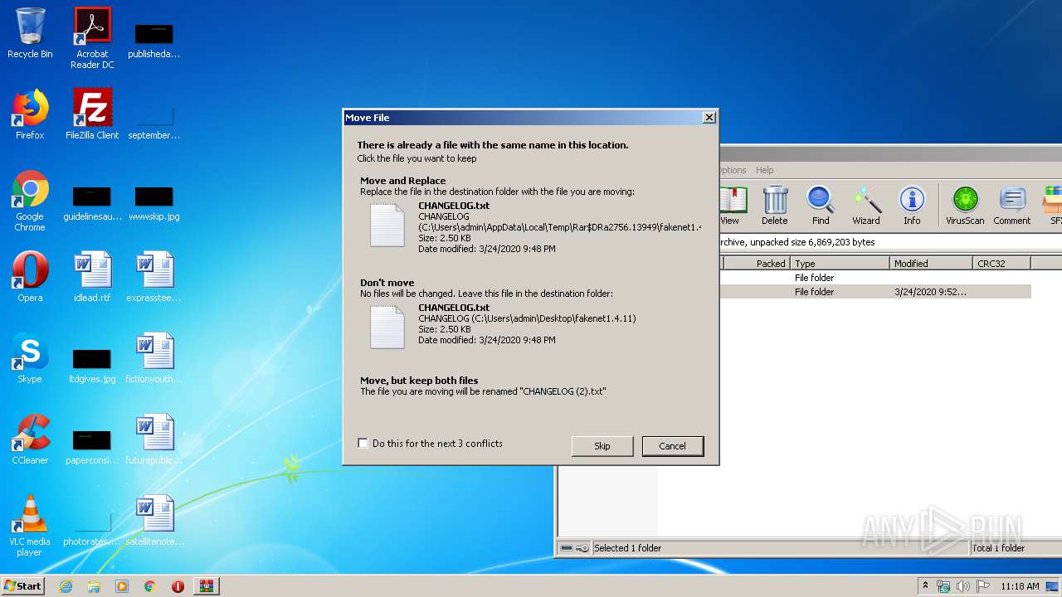Image resolution: width=1062 pixels, height=597 pixels.
Task: Sort WinRAR list by Packed column
Action: [x=756, y=263]
